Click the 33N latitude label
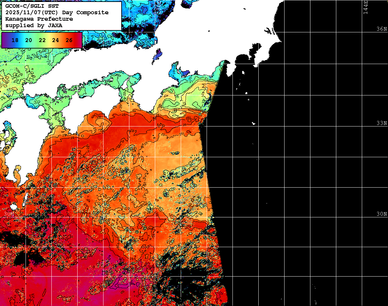Screen dimensions: 388x306 pyautogui.click(x=382, y=123)
